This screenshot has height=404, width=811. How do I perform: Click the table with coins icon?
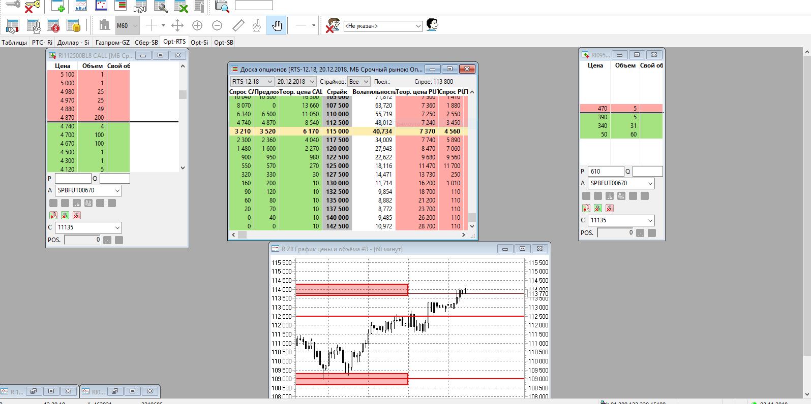click(74, 25)
